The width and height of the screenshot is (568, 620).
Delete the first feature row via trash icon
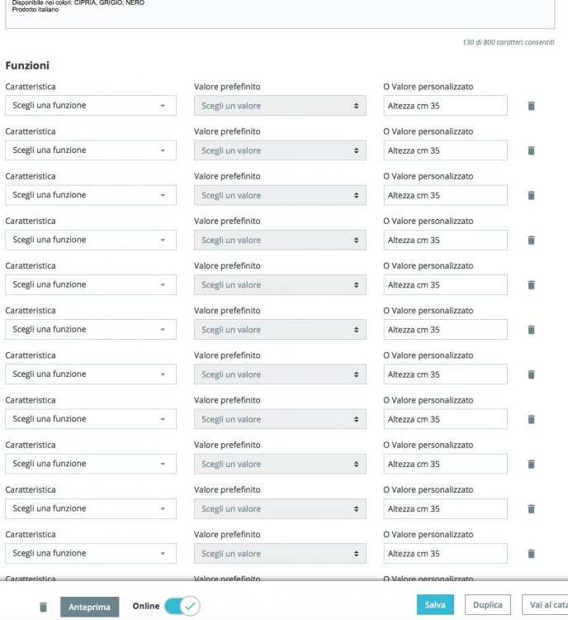(531, 106)
